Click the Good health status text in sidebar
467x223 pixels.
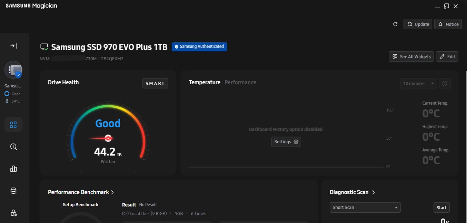coord(16,94)
